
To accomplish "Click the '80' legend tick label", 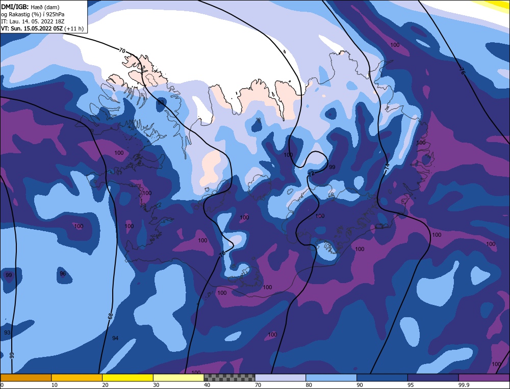I will click(309, 385).
